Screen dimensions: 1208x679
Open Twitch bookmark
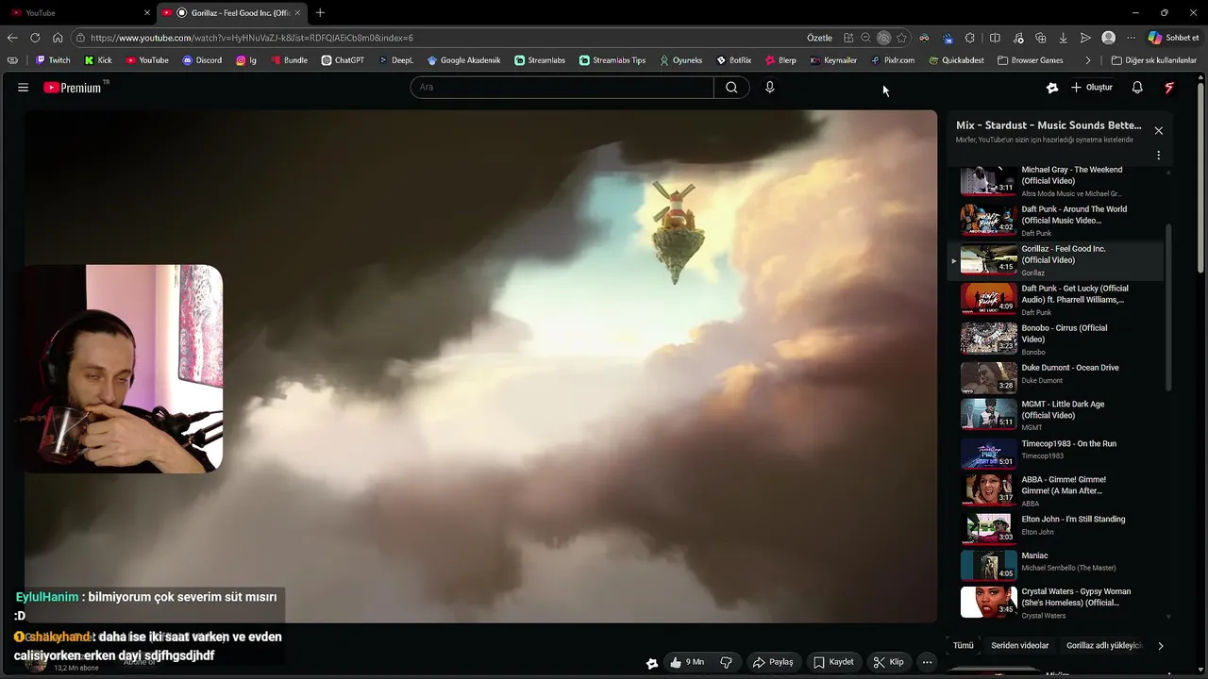click(53, 60)
